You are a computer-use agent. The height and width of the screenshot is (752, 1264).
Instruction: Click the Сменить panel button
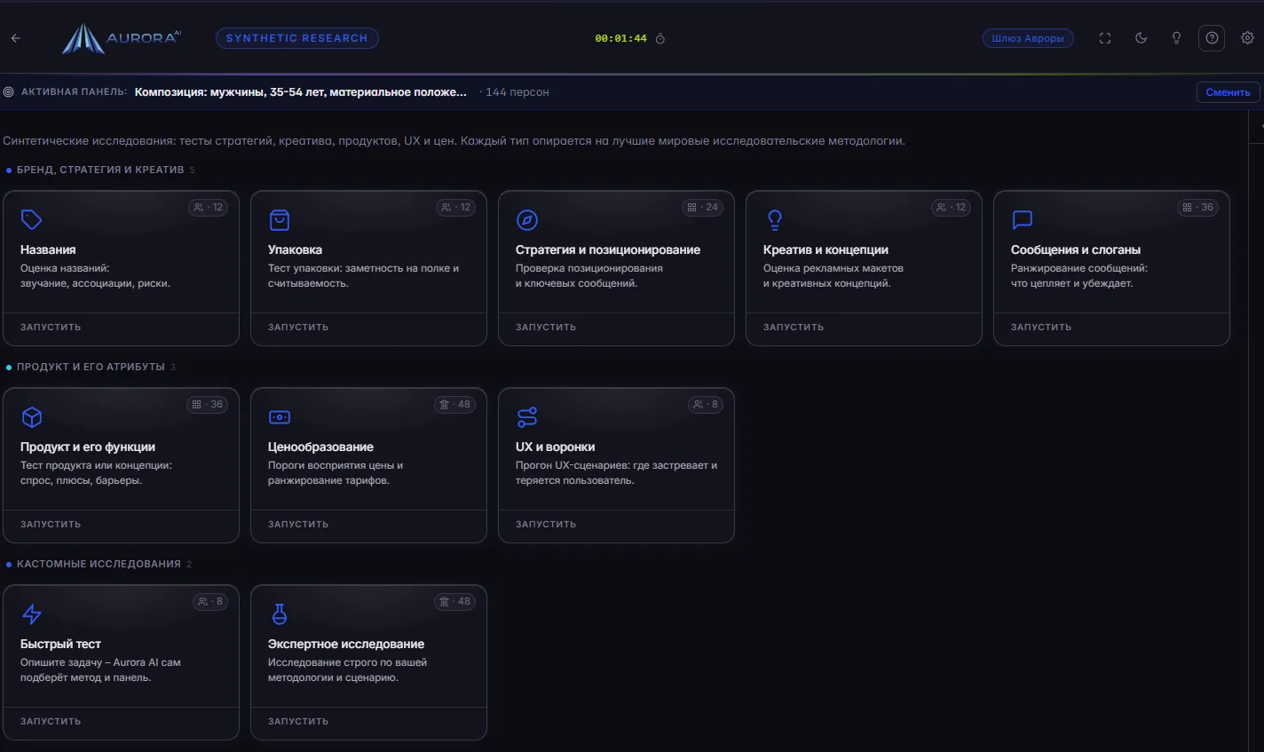click(1228, 92)
